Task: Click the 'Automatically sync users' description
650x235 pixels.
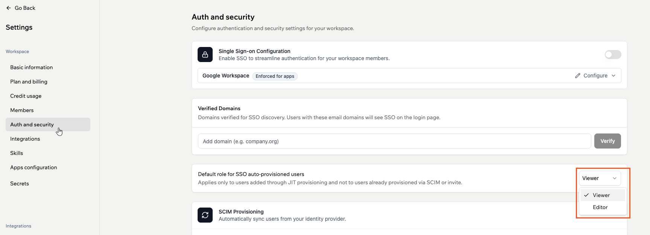Action: point(282,219)
